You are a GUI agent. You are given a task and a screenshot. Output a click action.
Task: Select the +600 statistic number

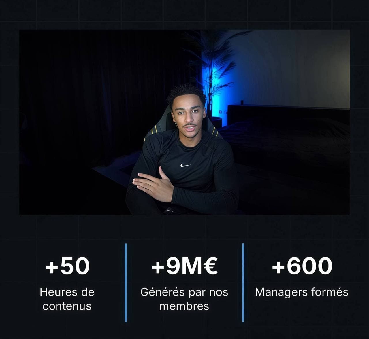[x=302, y=266]
